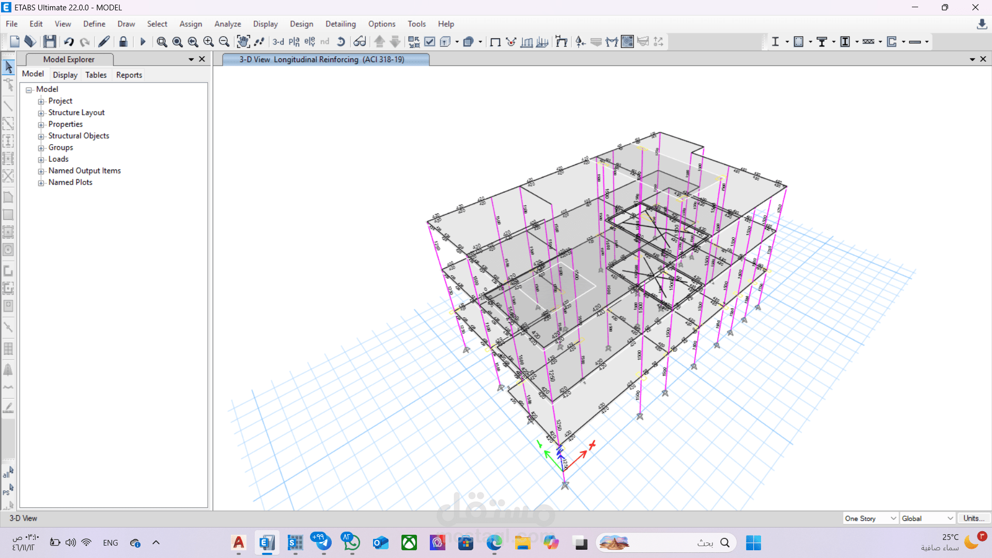Toggle the Lock model padlock
992x558 pixels.
(123, 42)
